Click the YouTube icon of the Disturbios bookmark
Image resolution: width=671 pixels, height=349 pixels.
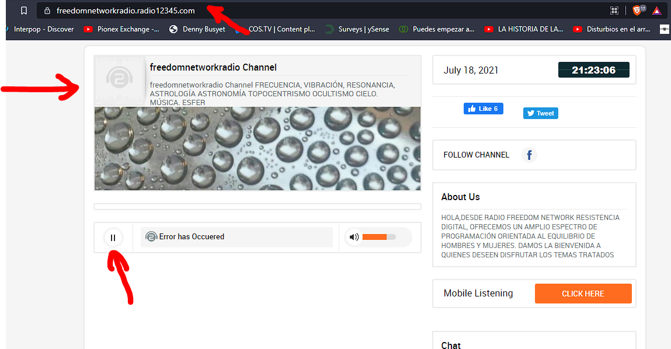pyautogui.click(x=578, y=29)
